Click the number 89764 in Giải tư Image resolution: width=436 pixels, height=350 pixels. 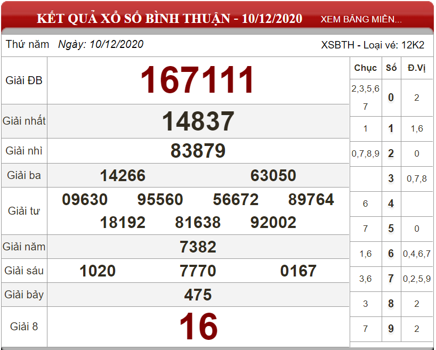(x=311, y=199)
